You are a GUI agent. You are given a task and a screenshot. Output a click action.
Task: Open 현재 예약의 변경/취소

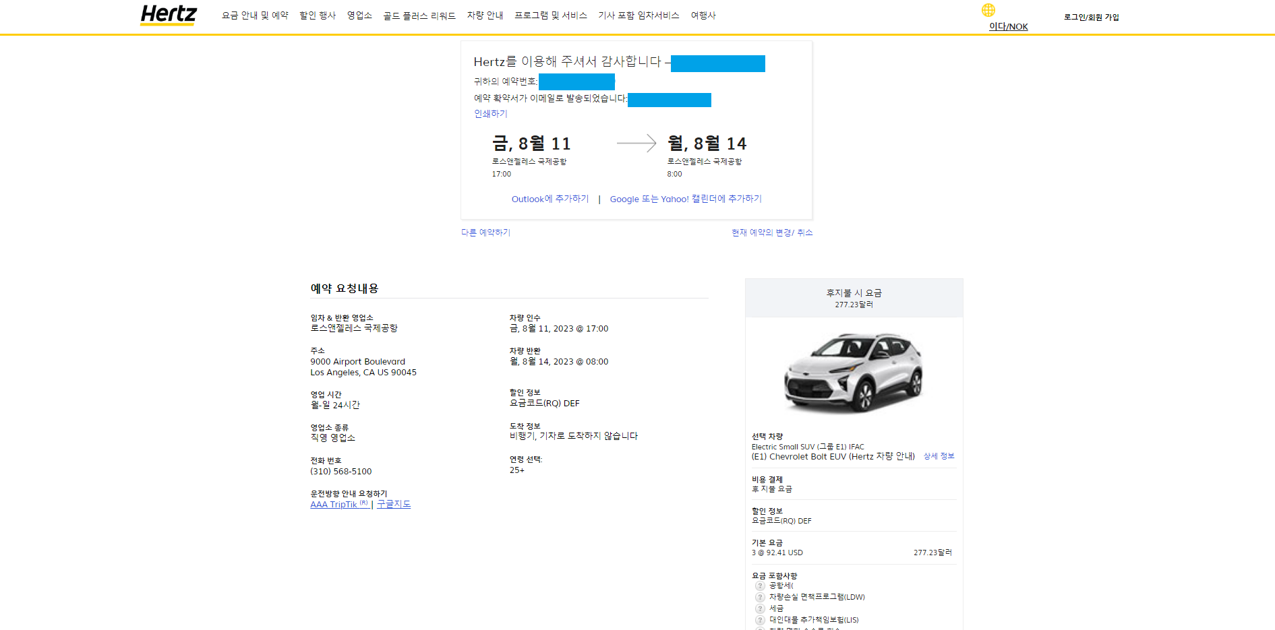click(772, 232)
